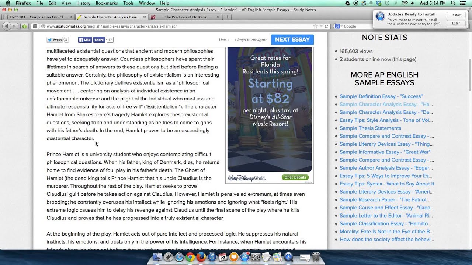The width and height of the screenshot is (472, 265).
Task: Click the Tweet button
Action: [x=55, y=40]
